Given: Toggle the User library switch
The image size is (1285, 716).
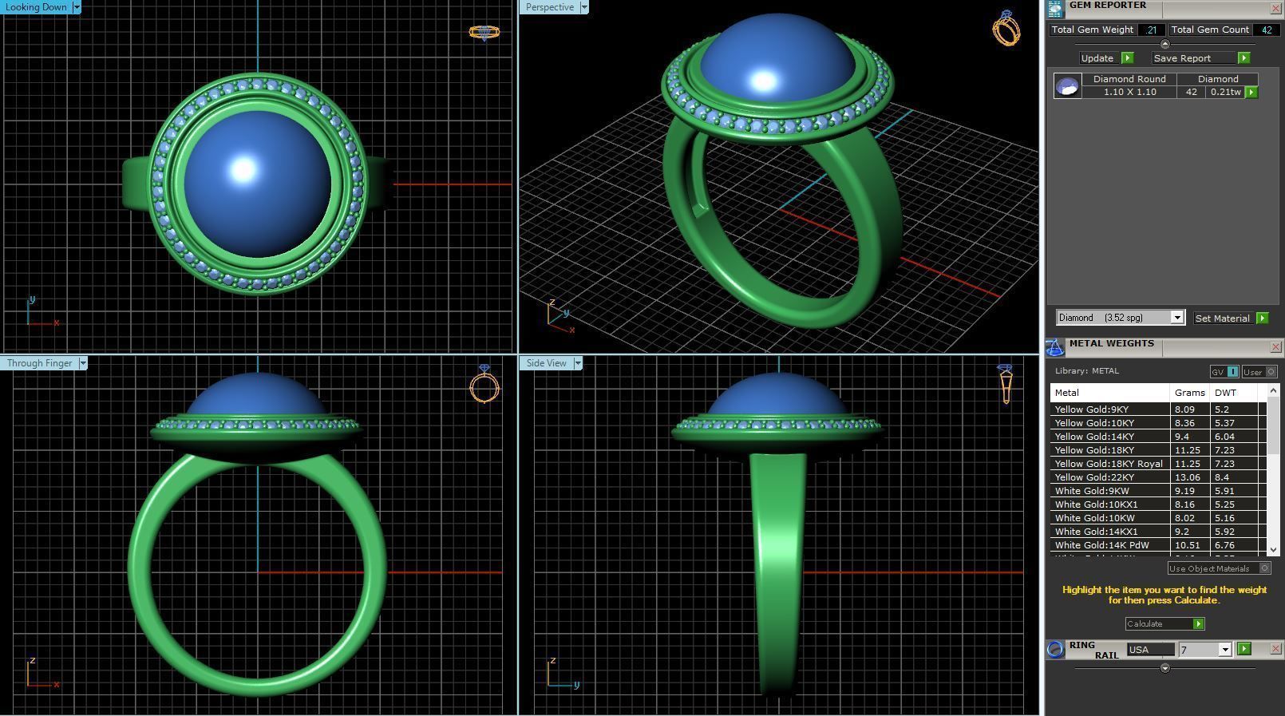Looking at the screenshot, I should tap(1259, 372).
